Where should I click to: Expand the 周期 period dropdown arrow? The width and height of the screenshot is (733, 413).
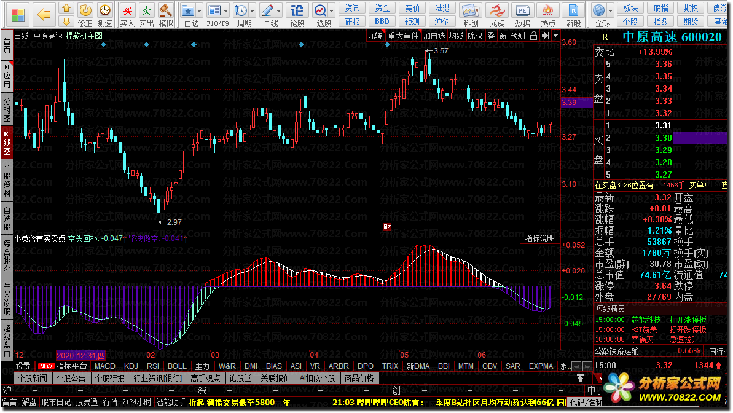tap(253, 11)
